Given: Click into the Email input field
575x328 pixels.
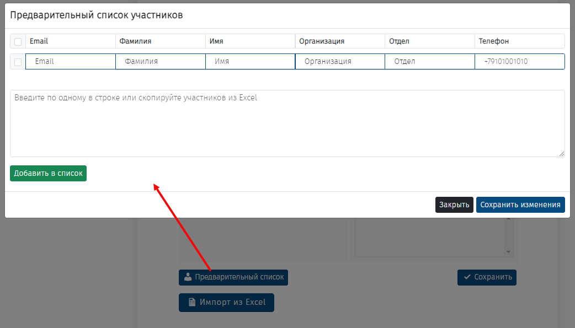Looking at the screenshot, I should tap(71, 62).
